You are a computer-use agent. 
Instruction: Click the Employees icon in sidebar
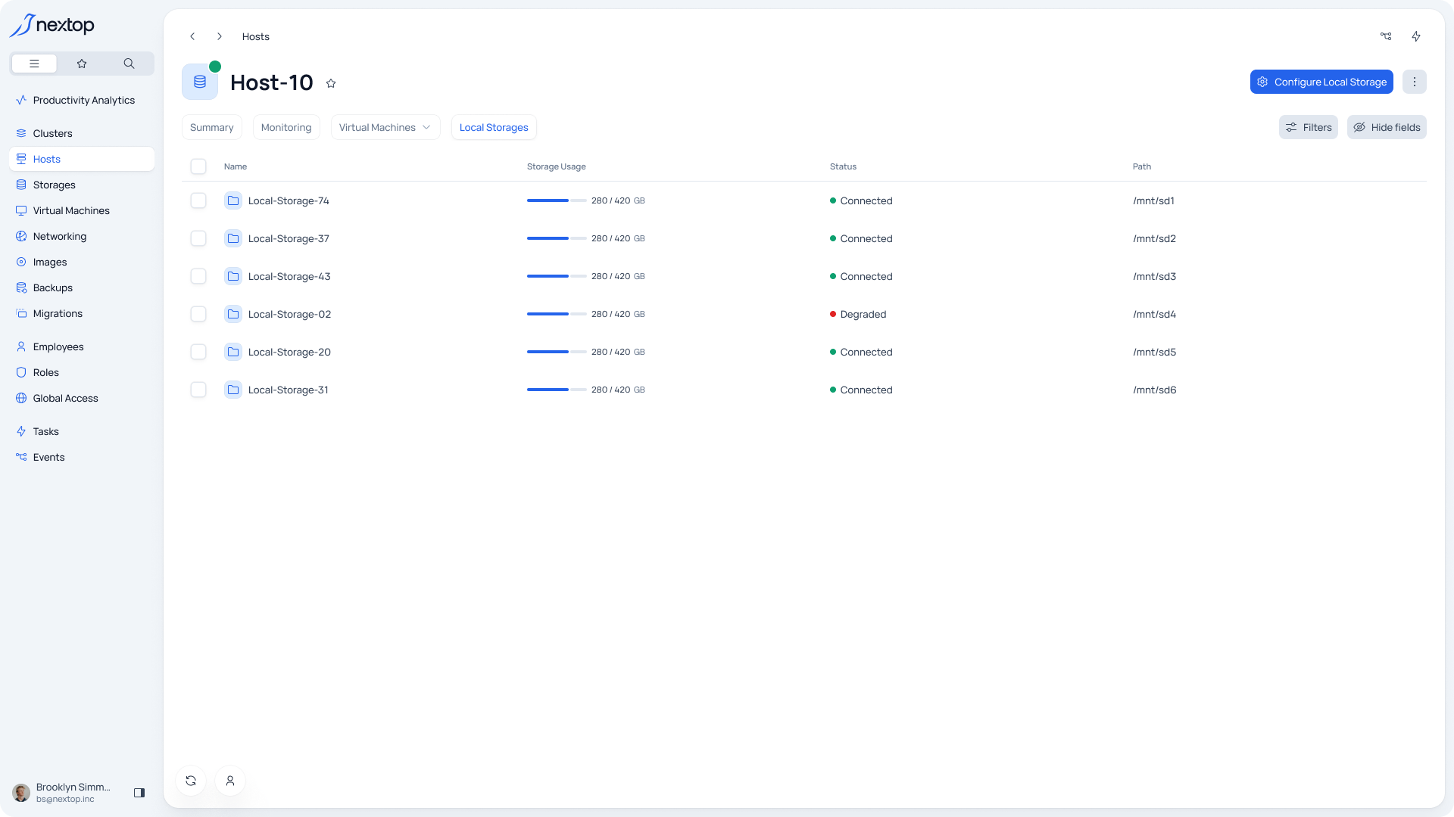point(21,346)
